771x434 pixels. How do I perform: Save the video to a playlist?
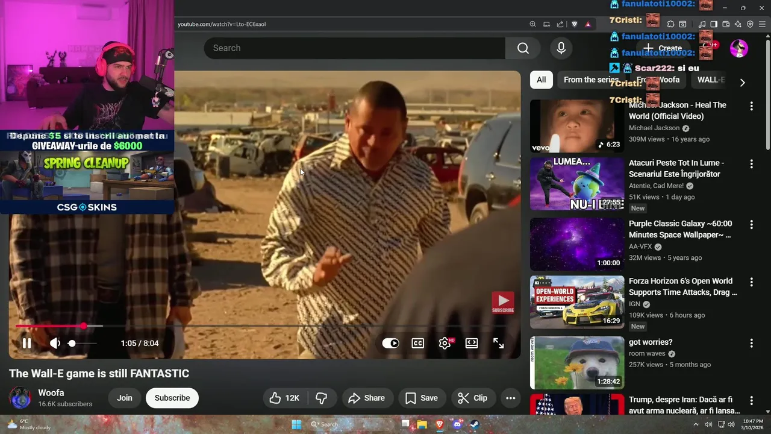click(x=422, y=398)
